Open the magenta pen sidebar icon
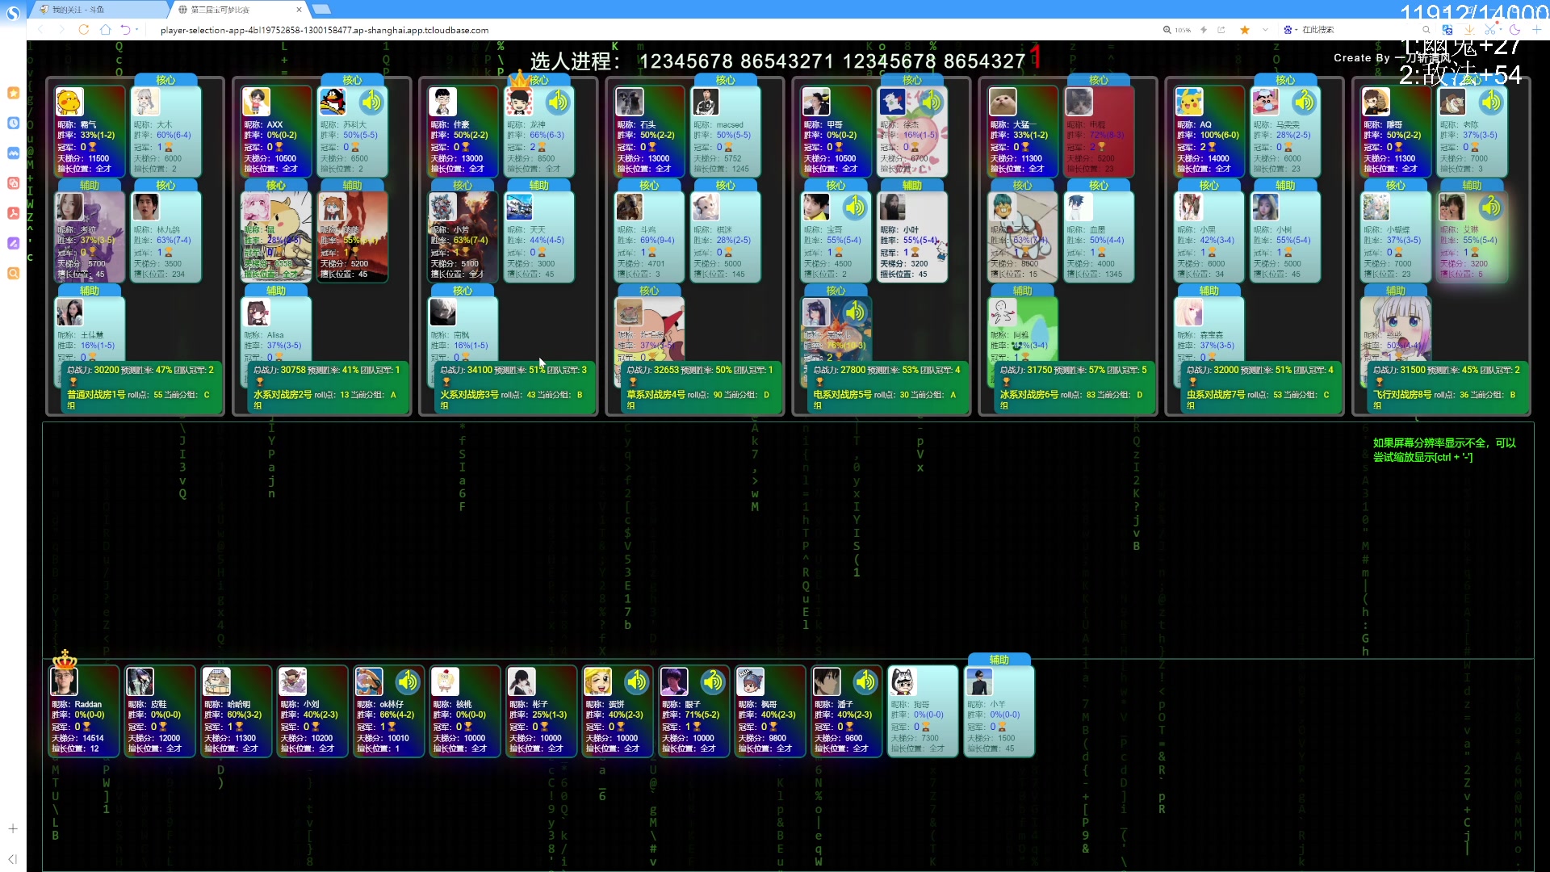Screen dimensions: 1550x872 click(13, 243)
